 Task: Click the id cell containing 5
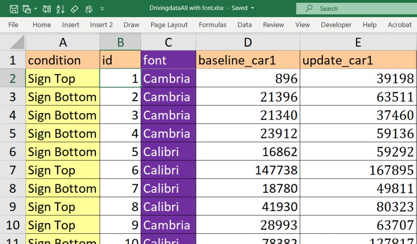(x=121, y=152)
